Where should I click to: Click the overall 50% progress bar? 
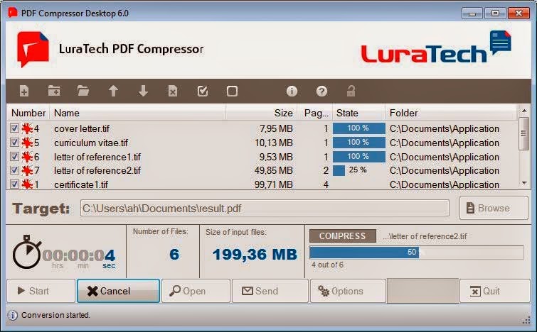click(x=417, y=253)
